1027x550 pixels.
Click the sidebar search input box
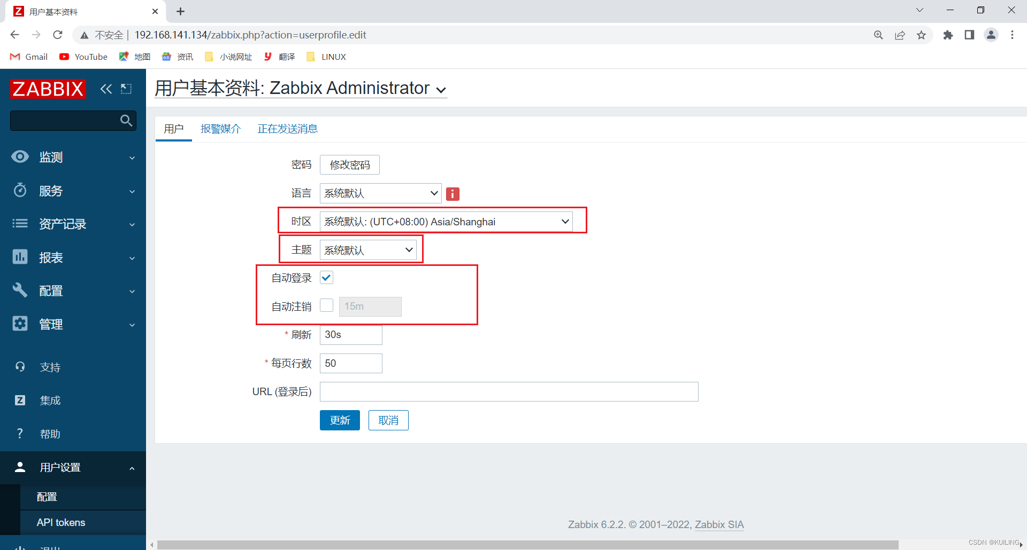73,121
